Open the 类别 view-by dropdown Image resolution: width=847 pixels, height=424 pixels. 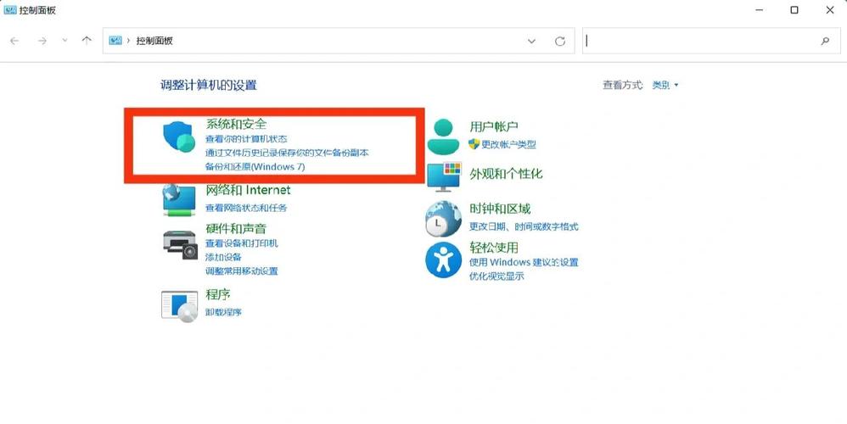click(x=665, y=85)
